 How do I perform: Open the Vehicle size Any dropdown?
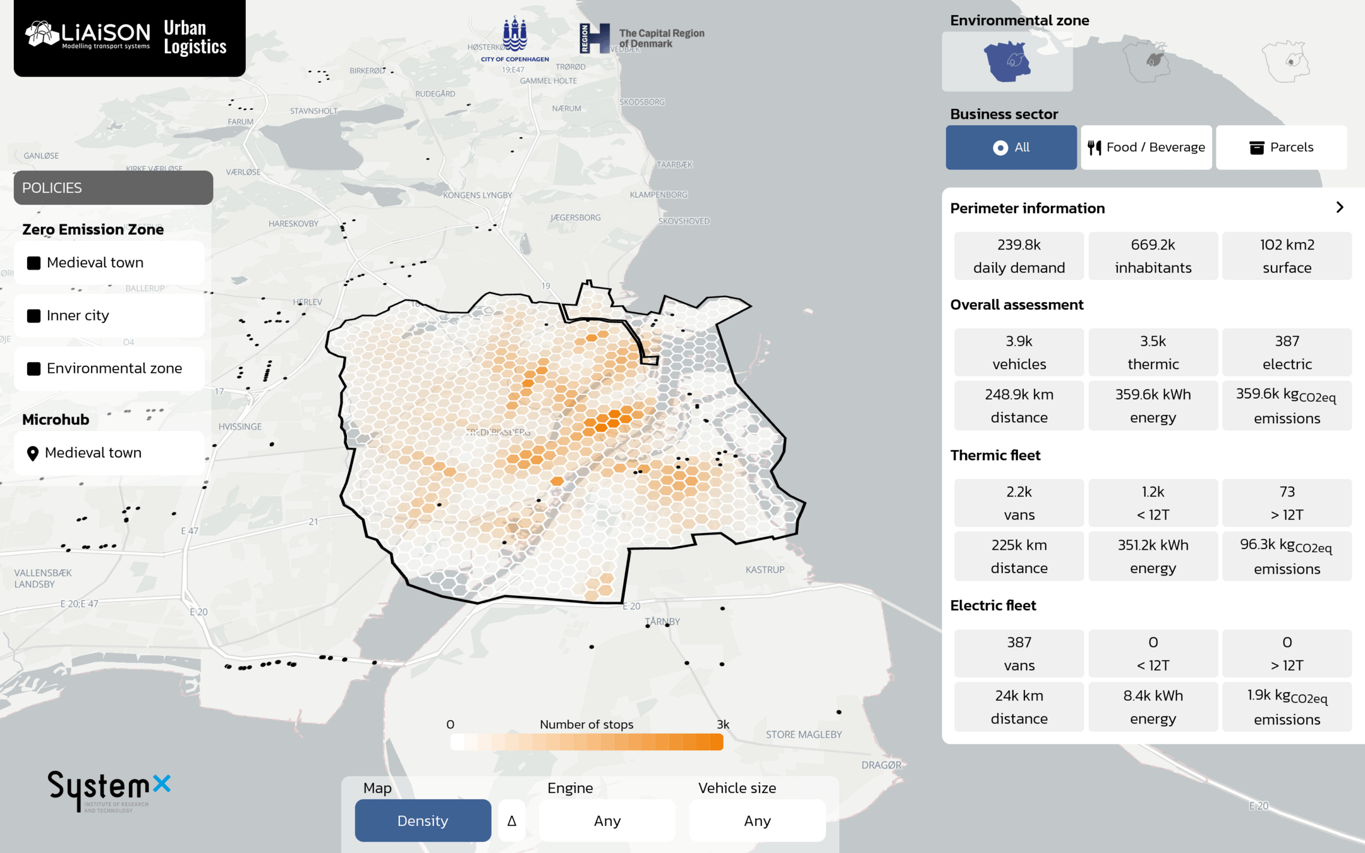coord(757,821)
